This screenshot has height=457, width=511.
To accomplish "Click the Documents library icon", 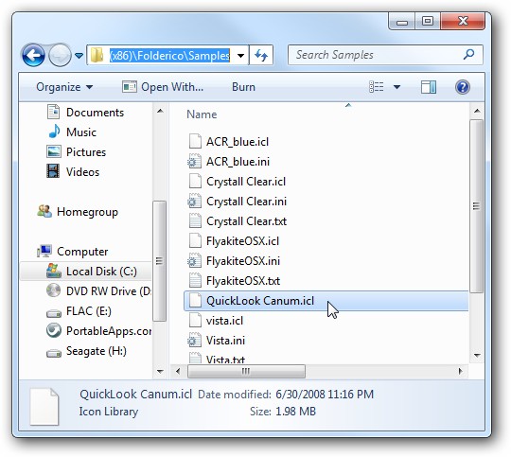I will (x=53, y=112).
